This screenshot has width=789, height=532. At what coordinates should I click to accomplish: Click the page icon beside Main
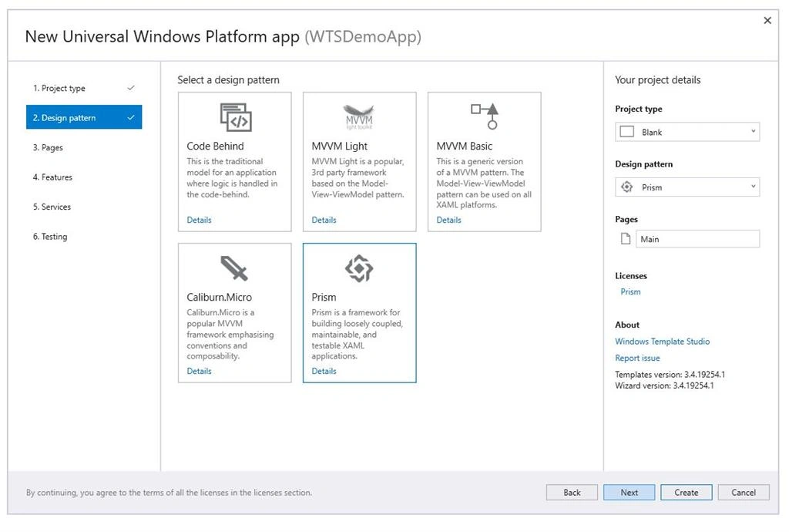[x=626, y=239]
